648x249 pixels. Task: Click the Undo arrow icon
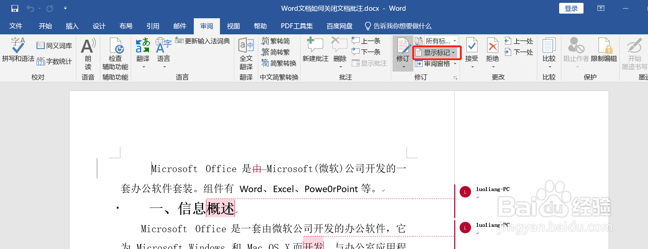coord(30,8)
